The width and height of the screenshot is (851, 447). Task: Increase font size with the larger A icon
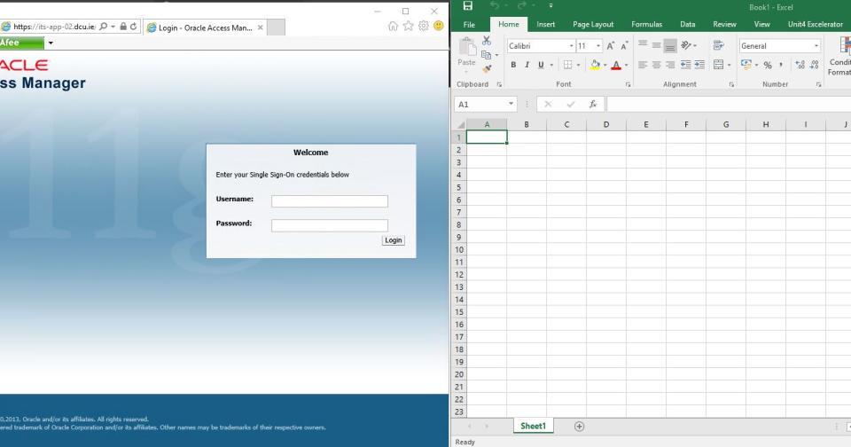(611, 46)
